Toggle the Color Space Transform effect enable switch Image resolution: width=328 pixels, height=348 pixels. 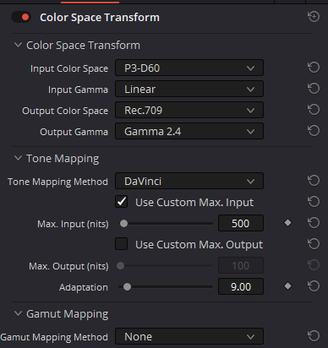[21, 18]
